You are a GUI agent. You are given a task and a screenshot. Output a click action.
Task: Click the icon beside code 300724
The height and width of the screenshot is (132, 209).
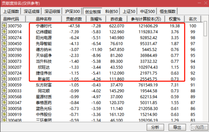pyautogui.click(x=4, y=73)
